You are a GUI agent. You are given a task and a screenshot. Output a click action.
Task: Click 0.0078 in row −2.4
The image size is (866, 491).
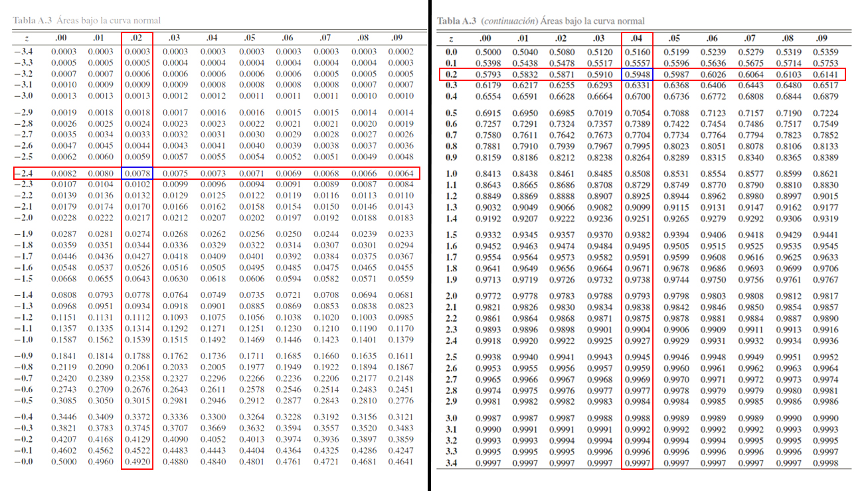coord(137,173)
